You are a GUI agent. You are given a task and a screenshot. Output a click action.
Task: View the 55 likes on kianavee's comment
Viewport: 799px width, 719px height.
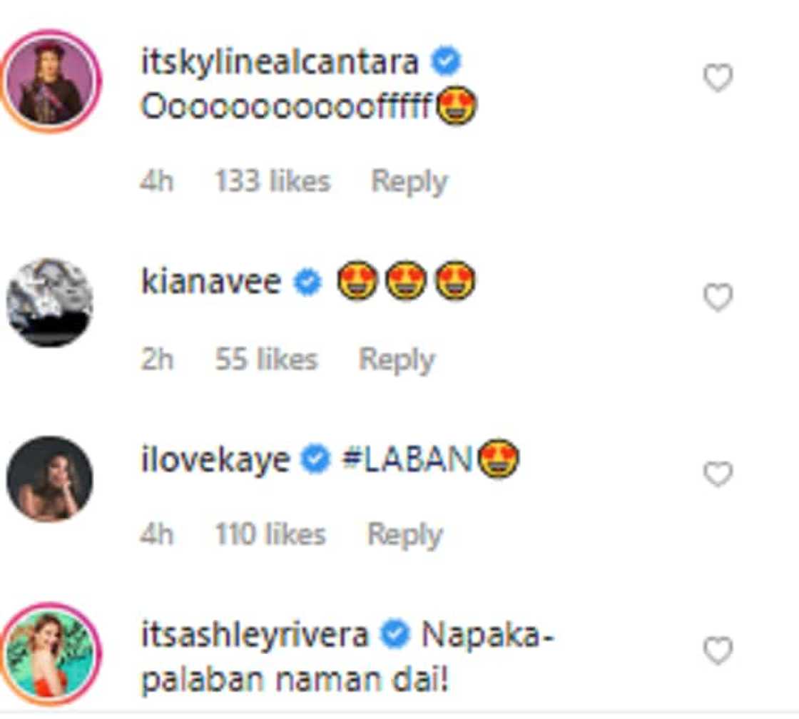tap(266, 359)
